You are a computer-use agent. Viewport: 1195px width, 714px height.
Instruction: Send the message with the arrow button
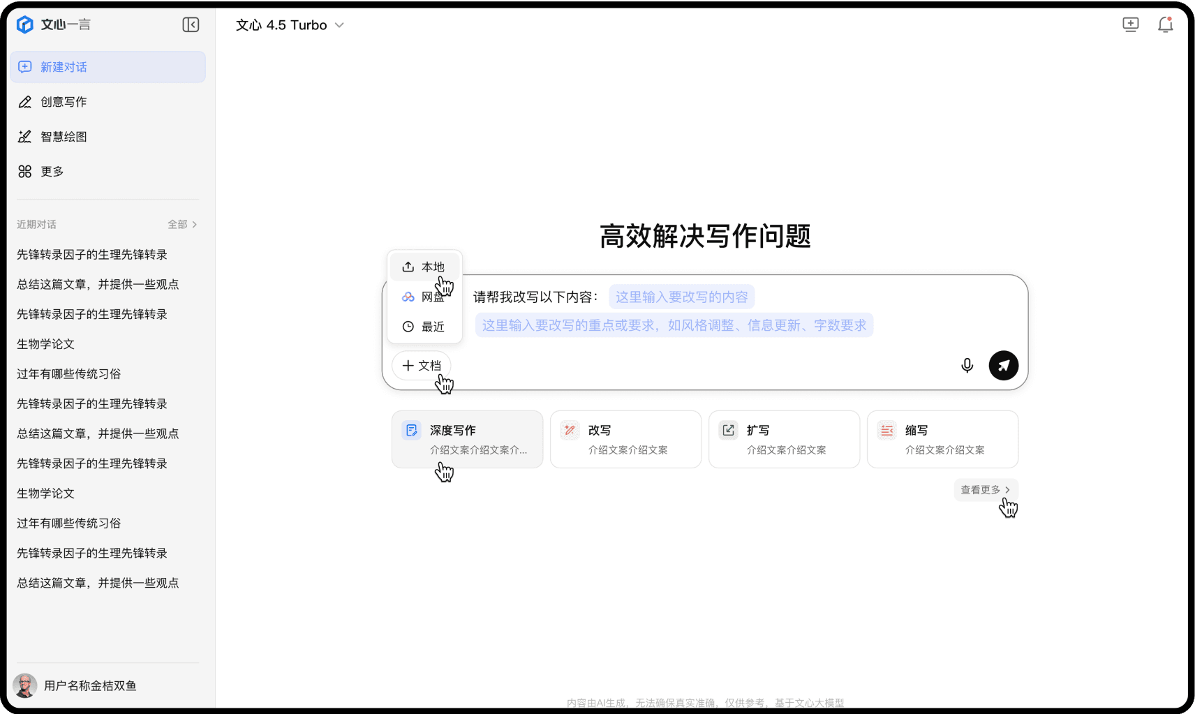[1004, 366]
